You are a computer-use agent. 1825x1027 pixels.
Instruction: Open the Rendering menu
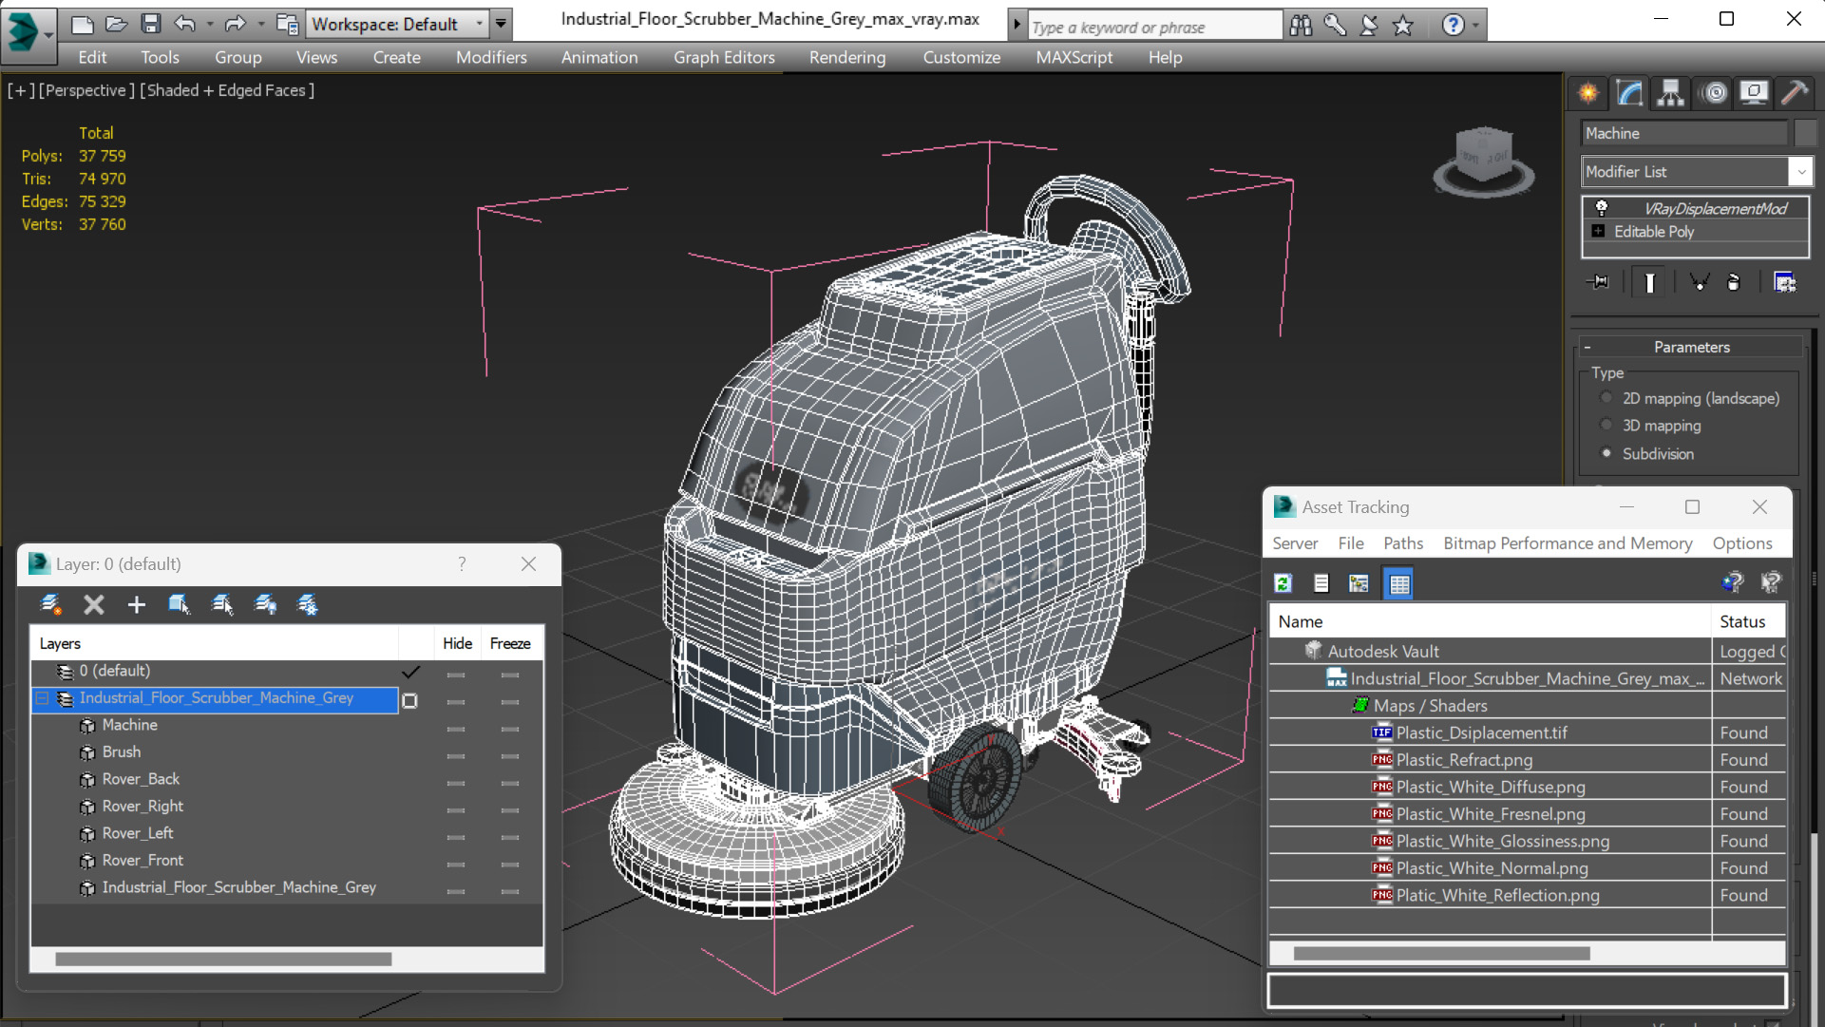coord(847,57)
